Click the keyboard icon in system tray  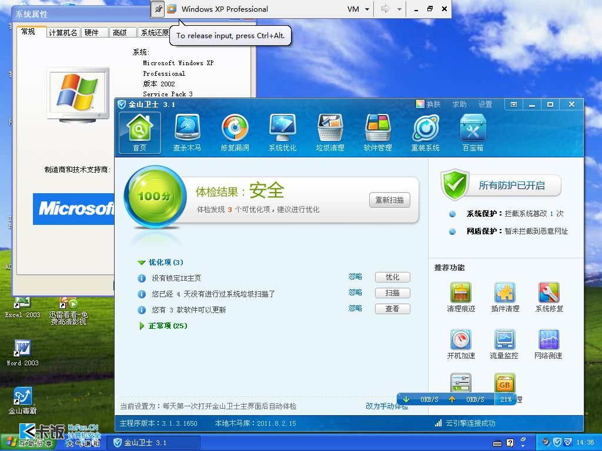click(x=497, y=443)
